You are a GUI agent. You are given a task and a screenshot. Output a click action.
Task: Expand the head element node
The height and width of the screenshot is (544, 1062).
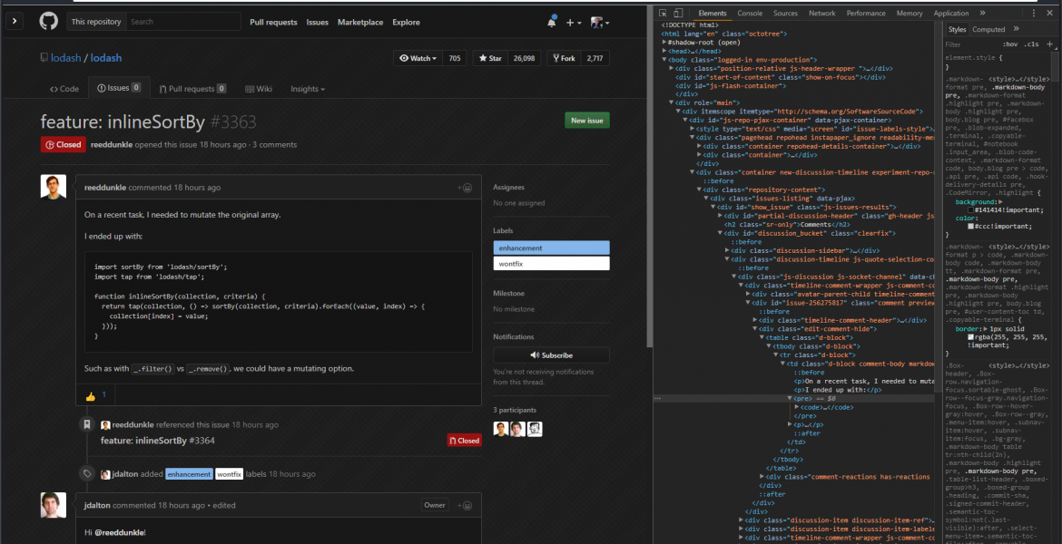point(664,51)
